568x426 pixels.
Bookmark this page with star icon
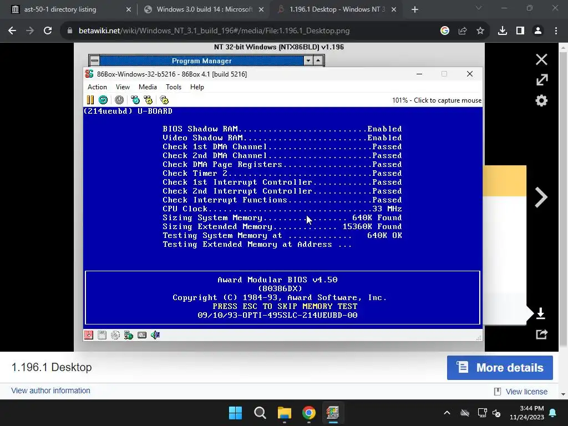point(480,31)
